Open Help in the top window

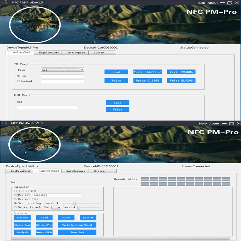coord(201,3)
